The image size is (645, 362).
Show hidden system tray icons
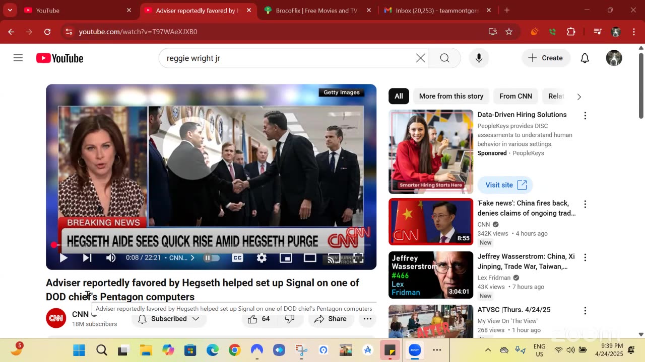(488, 350)
